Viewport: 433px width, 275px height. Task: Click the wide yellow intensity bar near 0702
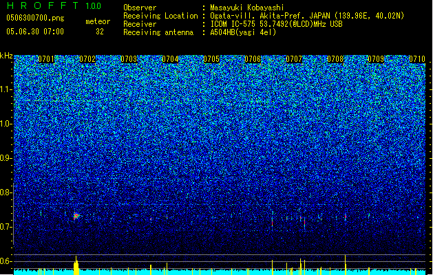[76, 265]
